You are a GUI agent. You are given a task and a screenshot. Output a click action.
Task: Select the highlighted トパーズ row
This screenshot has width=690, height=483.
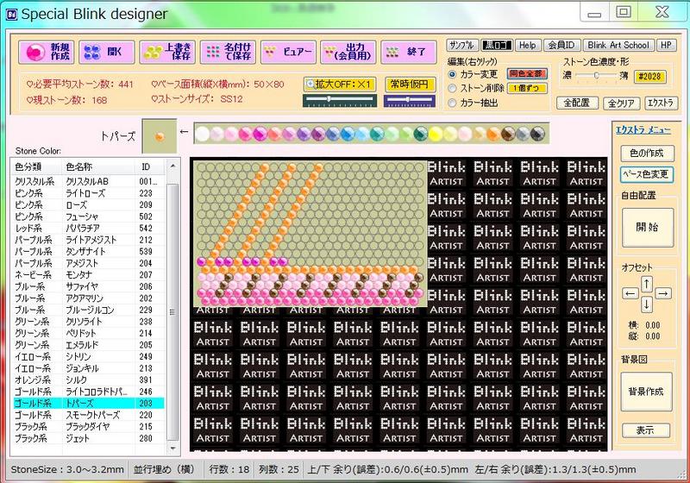[89, 403]
